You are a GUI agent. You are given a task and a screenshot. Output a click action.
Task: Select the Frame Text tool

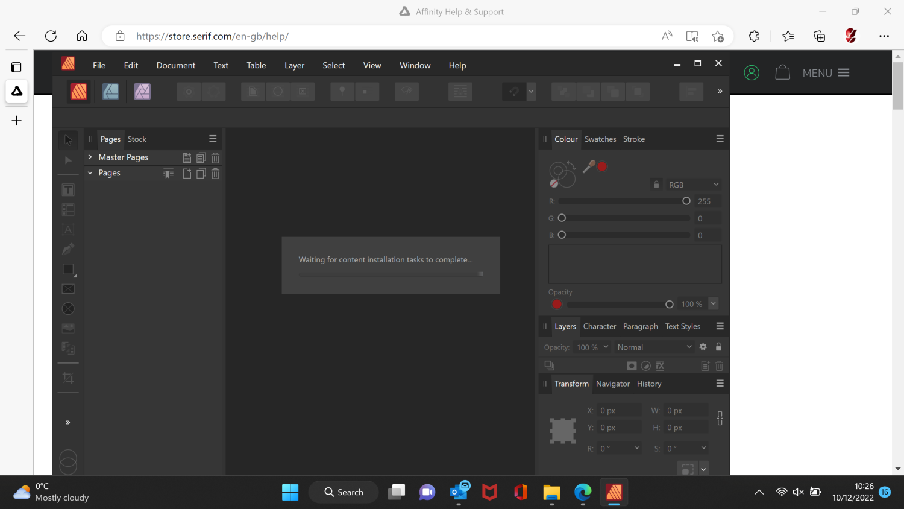pyautogui.click(x=68, y=190)
